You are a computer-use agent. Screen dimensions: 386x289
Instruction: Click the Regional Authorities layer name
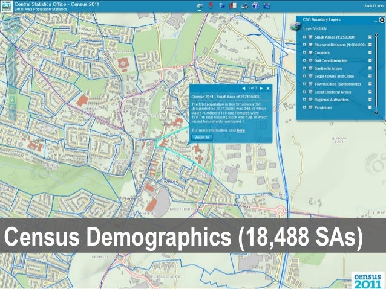tap(332, 100)
